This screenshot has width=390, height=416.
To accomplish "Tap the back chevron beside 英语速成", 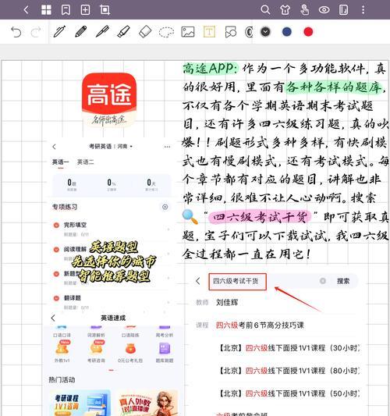I will point(53,318).
